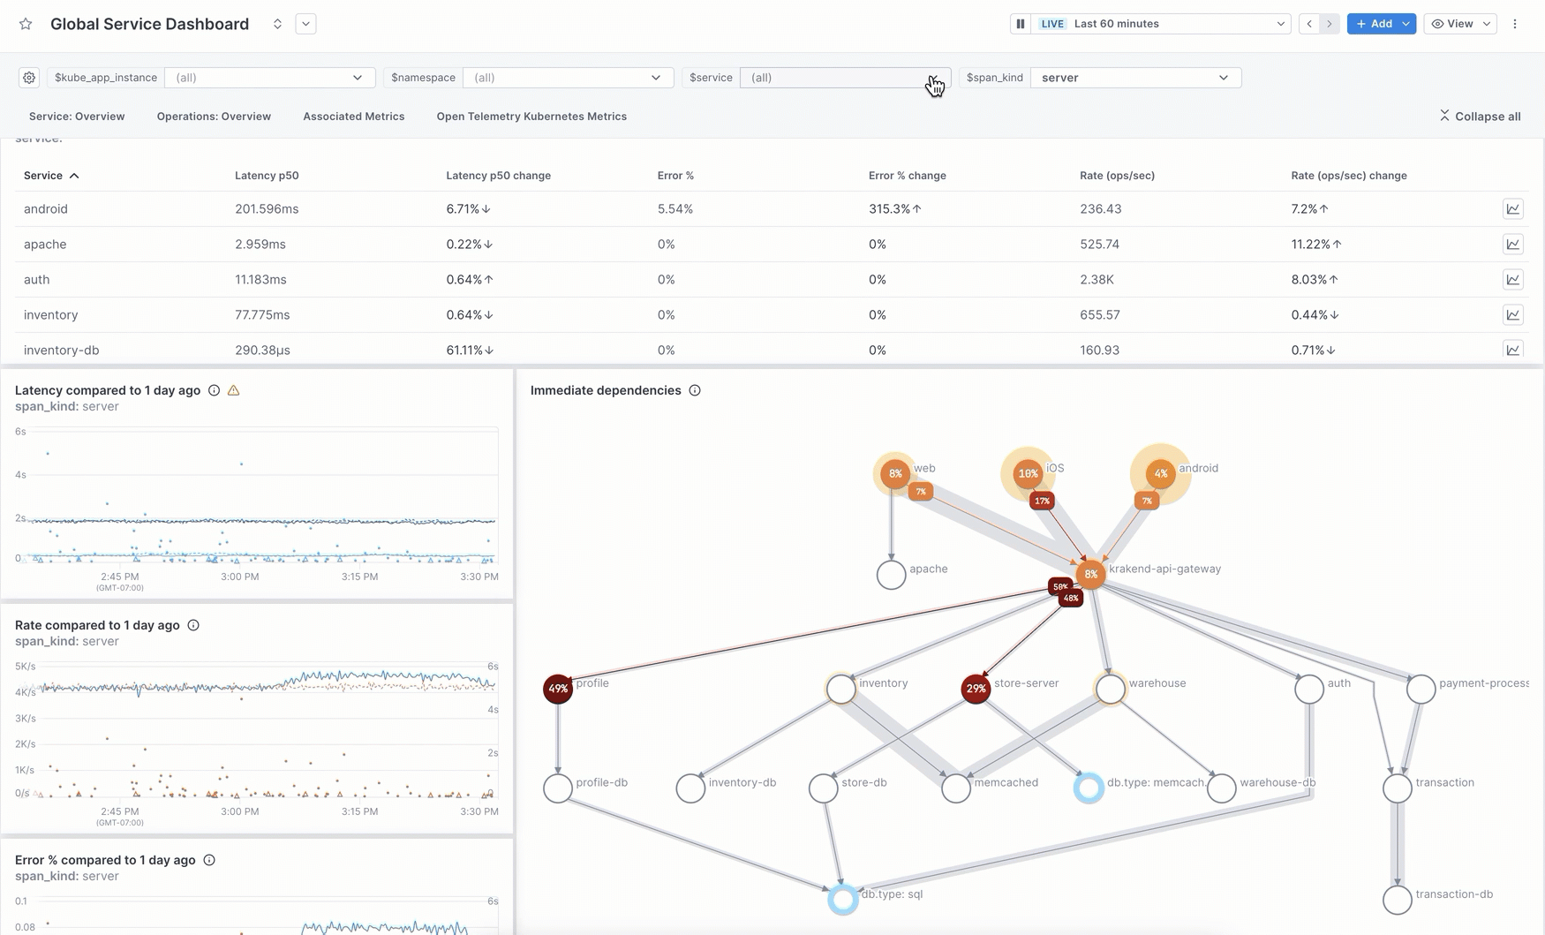Screen dimensions: 1545x935
Task: Select the krakend-api-gateway node in the map
Action: 1091,574
